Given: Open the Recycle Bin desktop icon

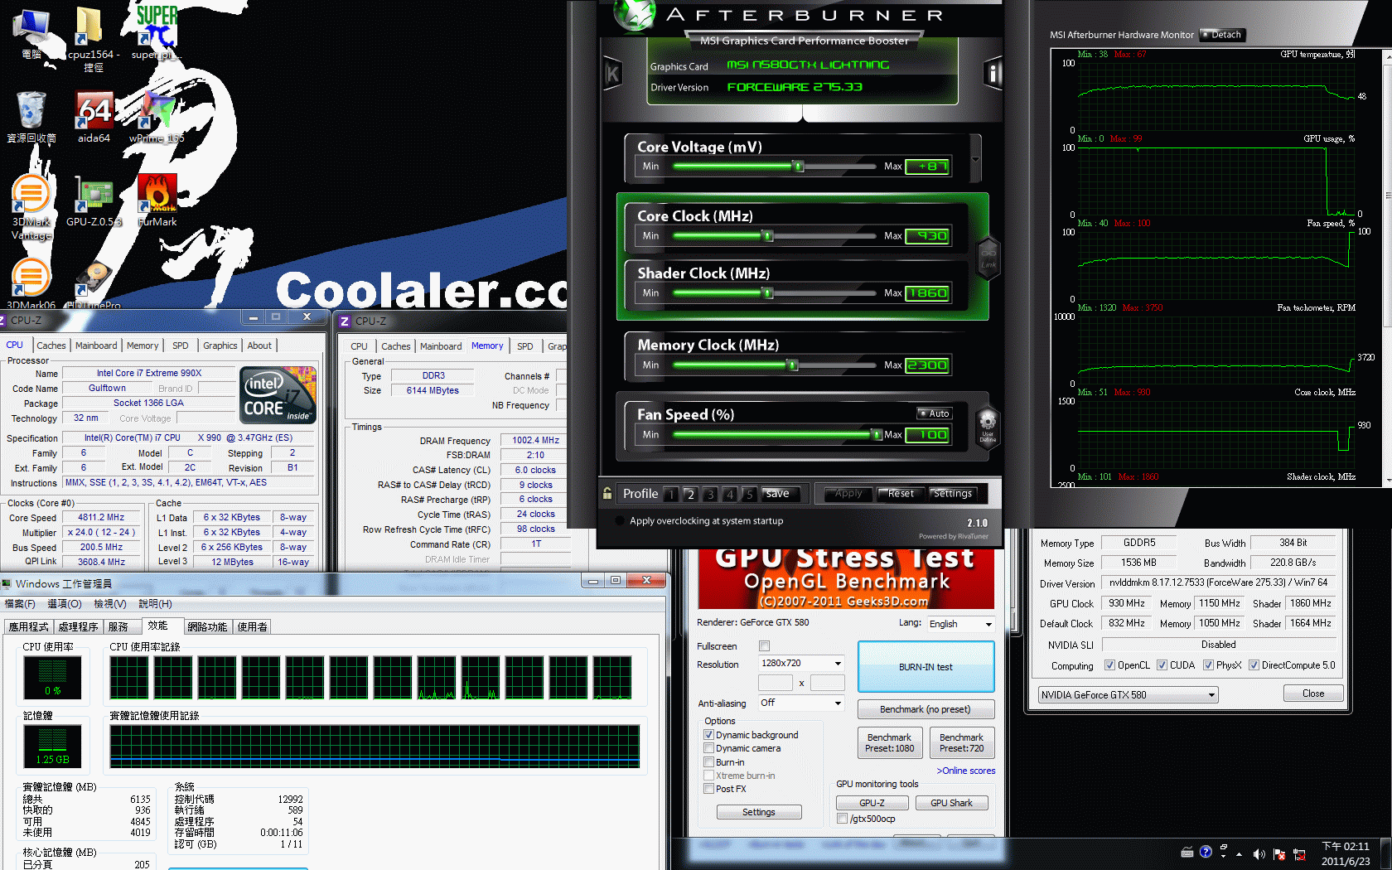Looking at the screenshot, I should [31, 114].
